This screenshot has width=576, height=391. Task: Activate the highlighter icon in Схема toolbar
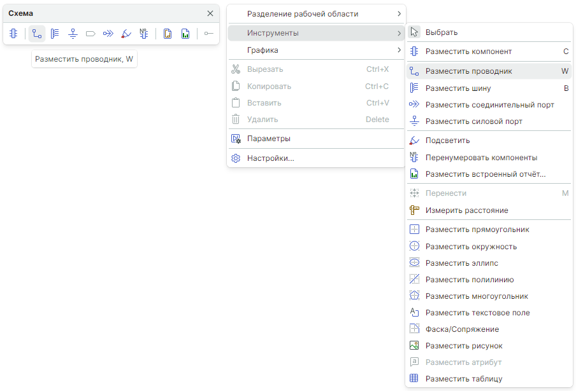tap(126, 34)
